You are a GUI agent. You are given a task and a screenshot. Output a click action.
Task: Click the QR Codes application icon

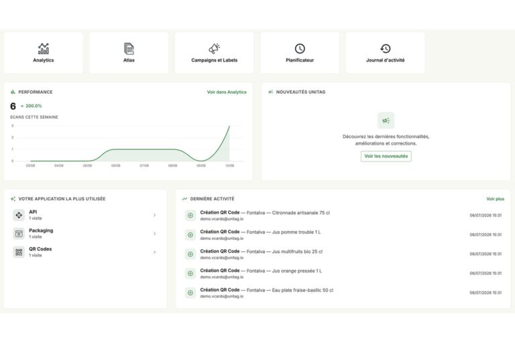(19, 252)
